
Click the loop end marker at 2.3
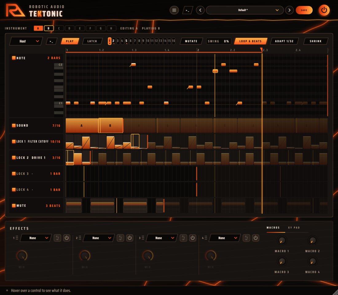click(x=261, y=50)
